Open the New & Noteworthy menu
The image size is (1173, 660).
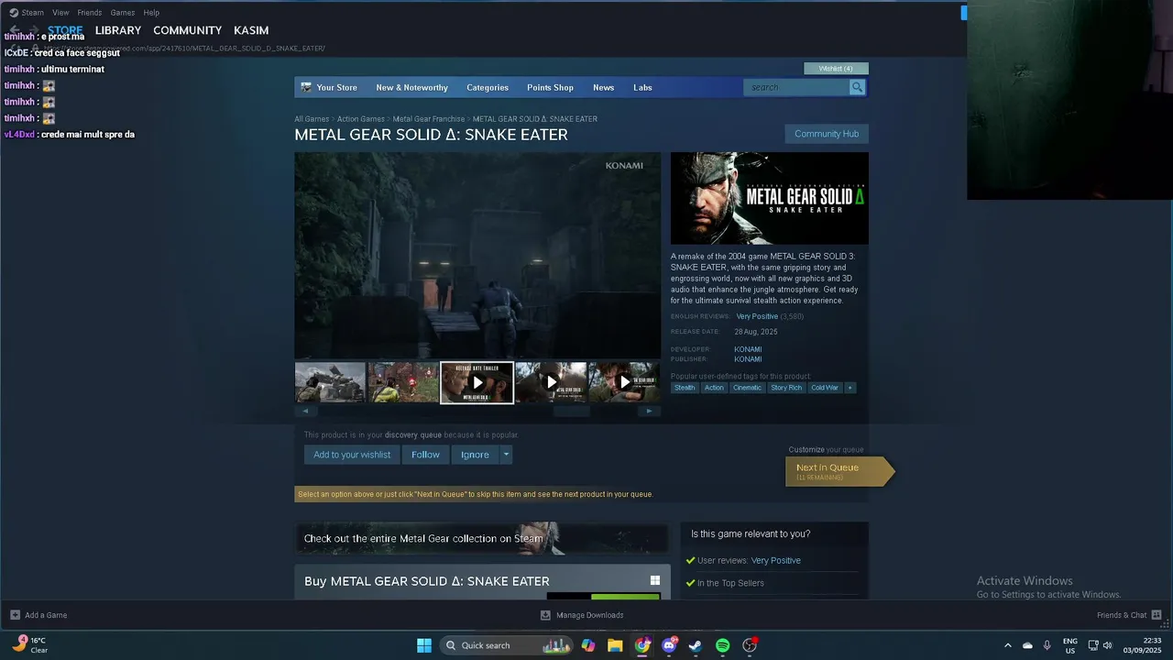[x=411, y=87]
